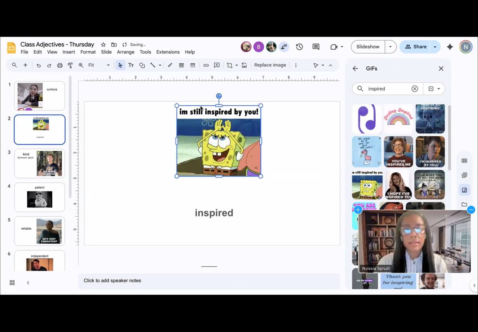Open the comments icon in header
The image size is (478, 332).
point(316,47)
